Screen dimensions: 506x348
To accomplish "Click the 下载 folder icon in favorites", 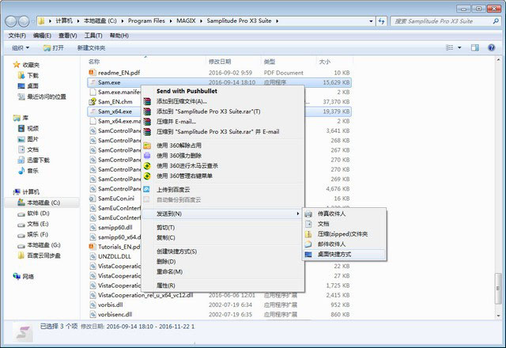I will pos(21,75).
